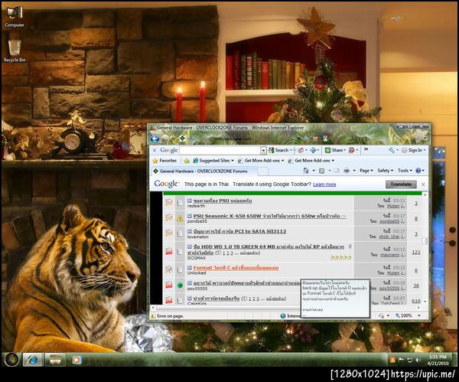
Task: Open the PCI to SATA SiI3112 thread
Action: point(239,231)
